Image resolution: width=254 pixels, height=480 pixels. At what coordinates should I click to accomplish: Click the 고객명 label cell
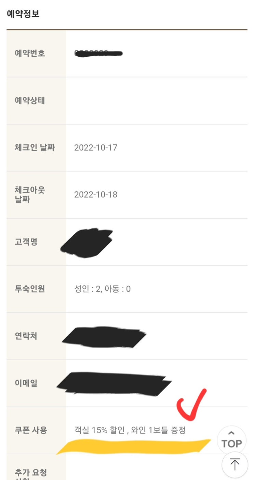tap(36, 242)
